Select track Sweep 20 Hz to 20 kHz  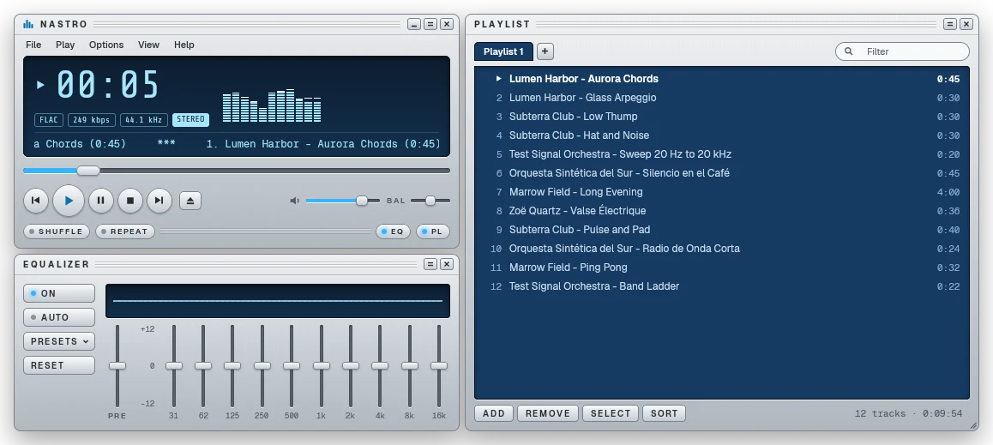point(722,154)
